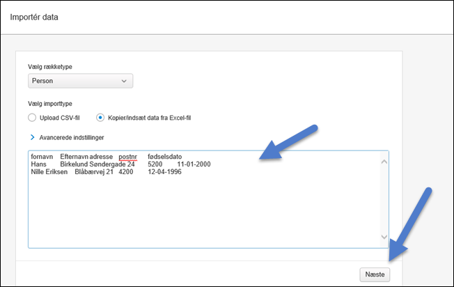Select the Upload CSV-fil radio button
The width and height of the screenshot is (454, 287).
33,118
